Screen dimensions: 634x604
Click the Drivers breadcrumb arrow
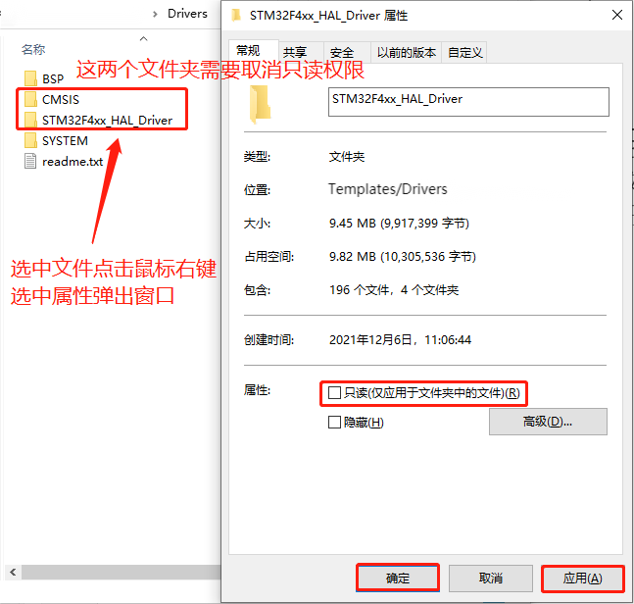point(155,14)
